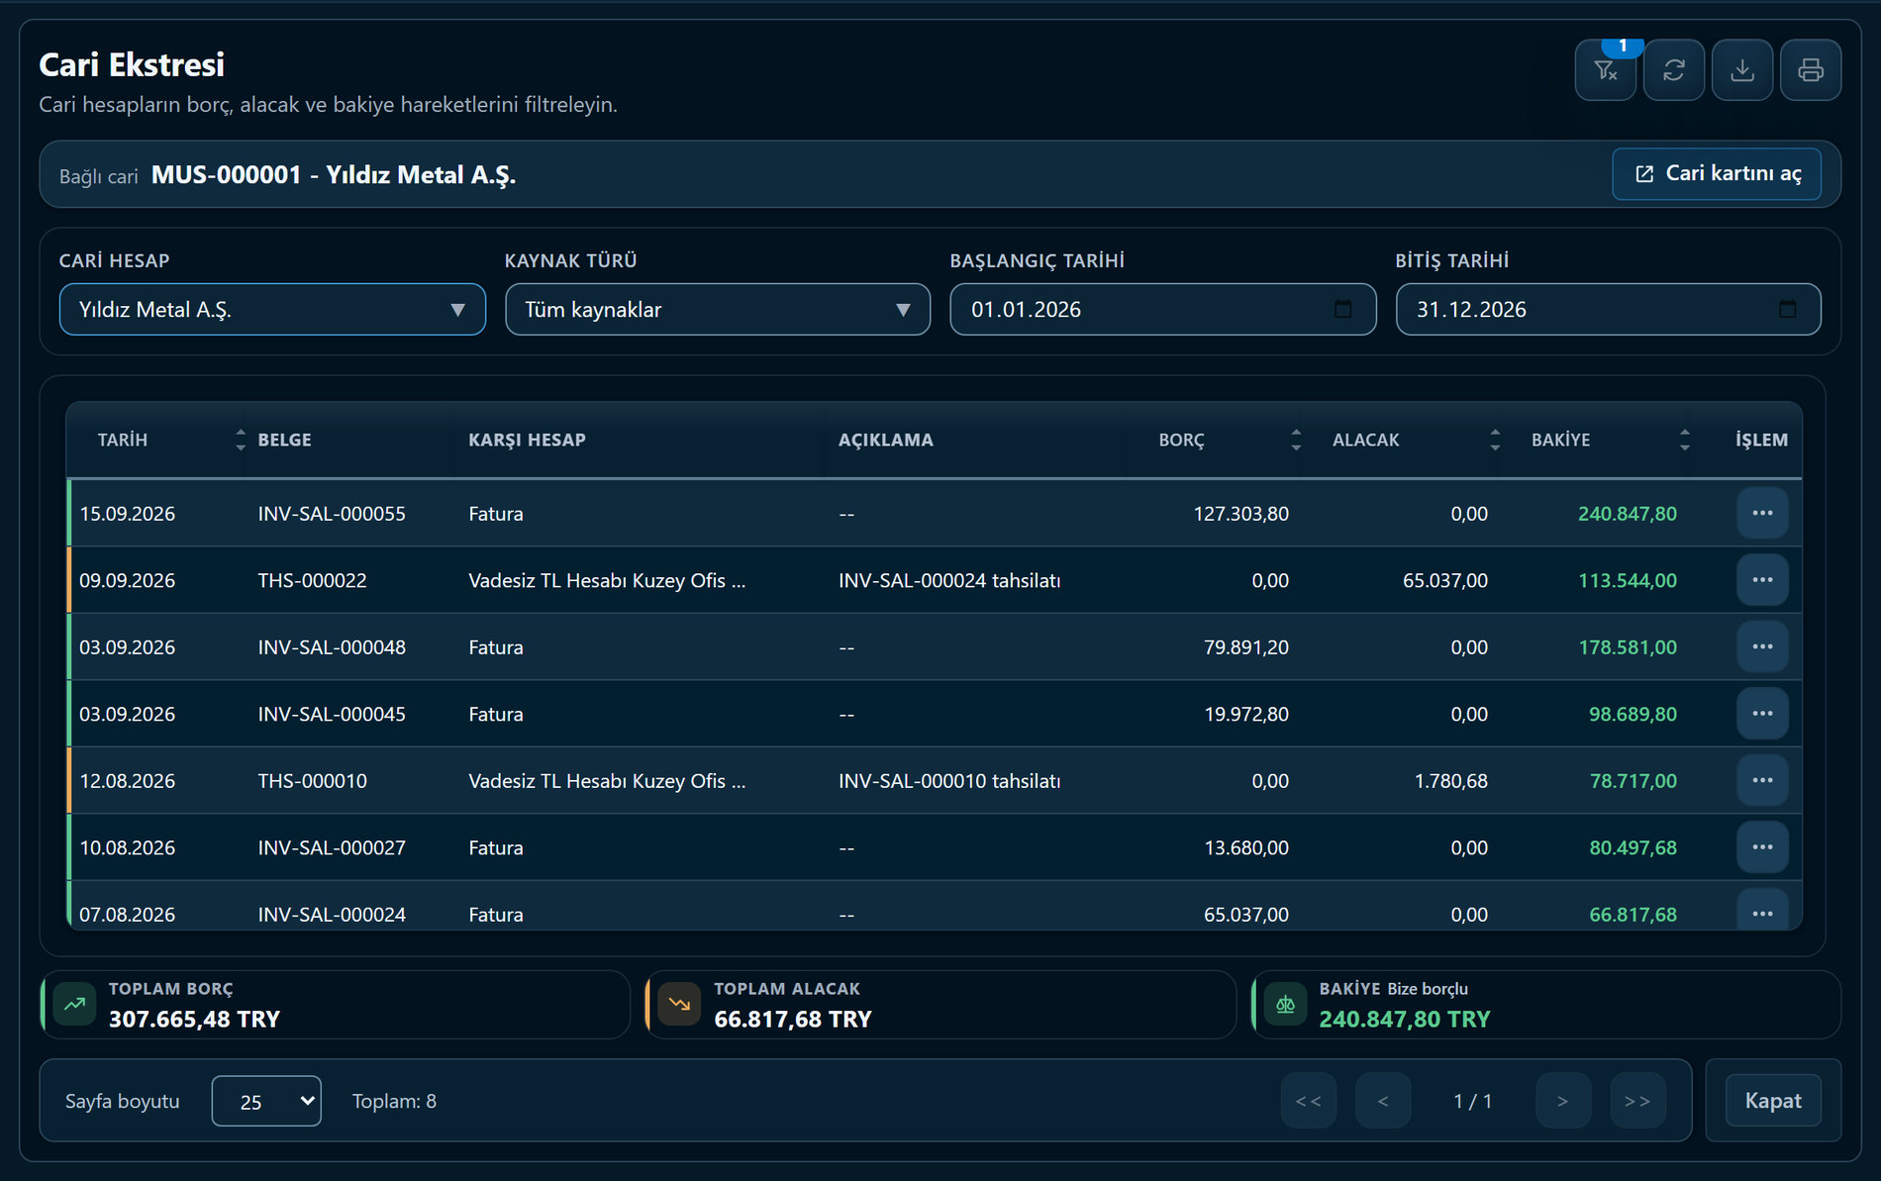Click the Toplam Borç trend-up icon
Image resolution: width=1881 pixels, height=1181 pixels.
[x=74, y=1004]
